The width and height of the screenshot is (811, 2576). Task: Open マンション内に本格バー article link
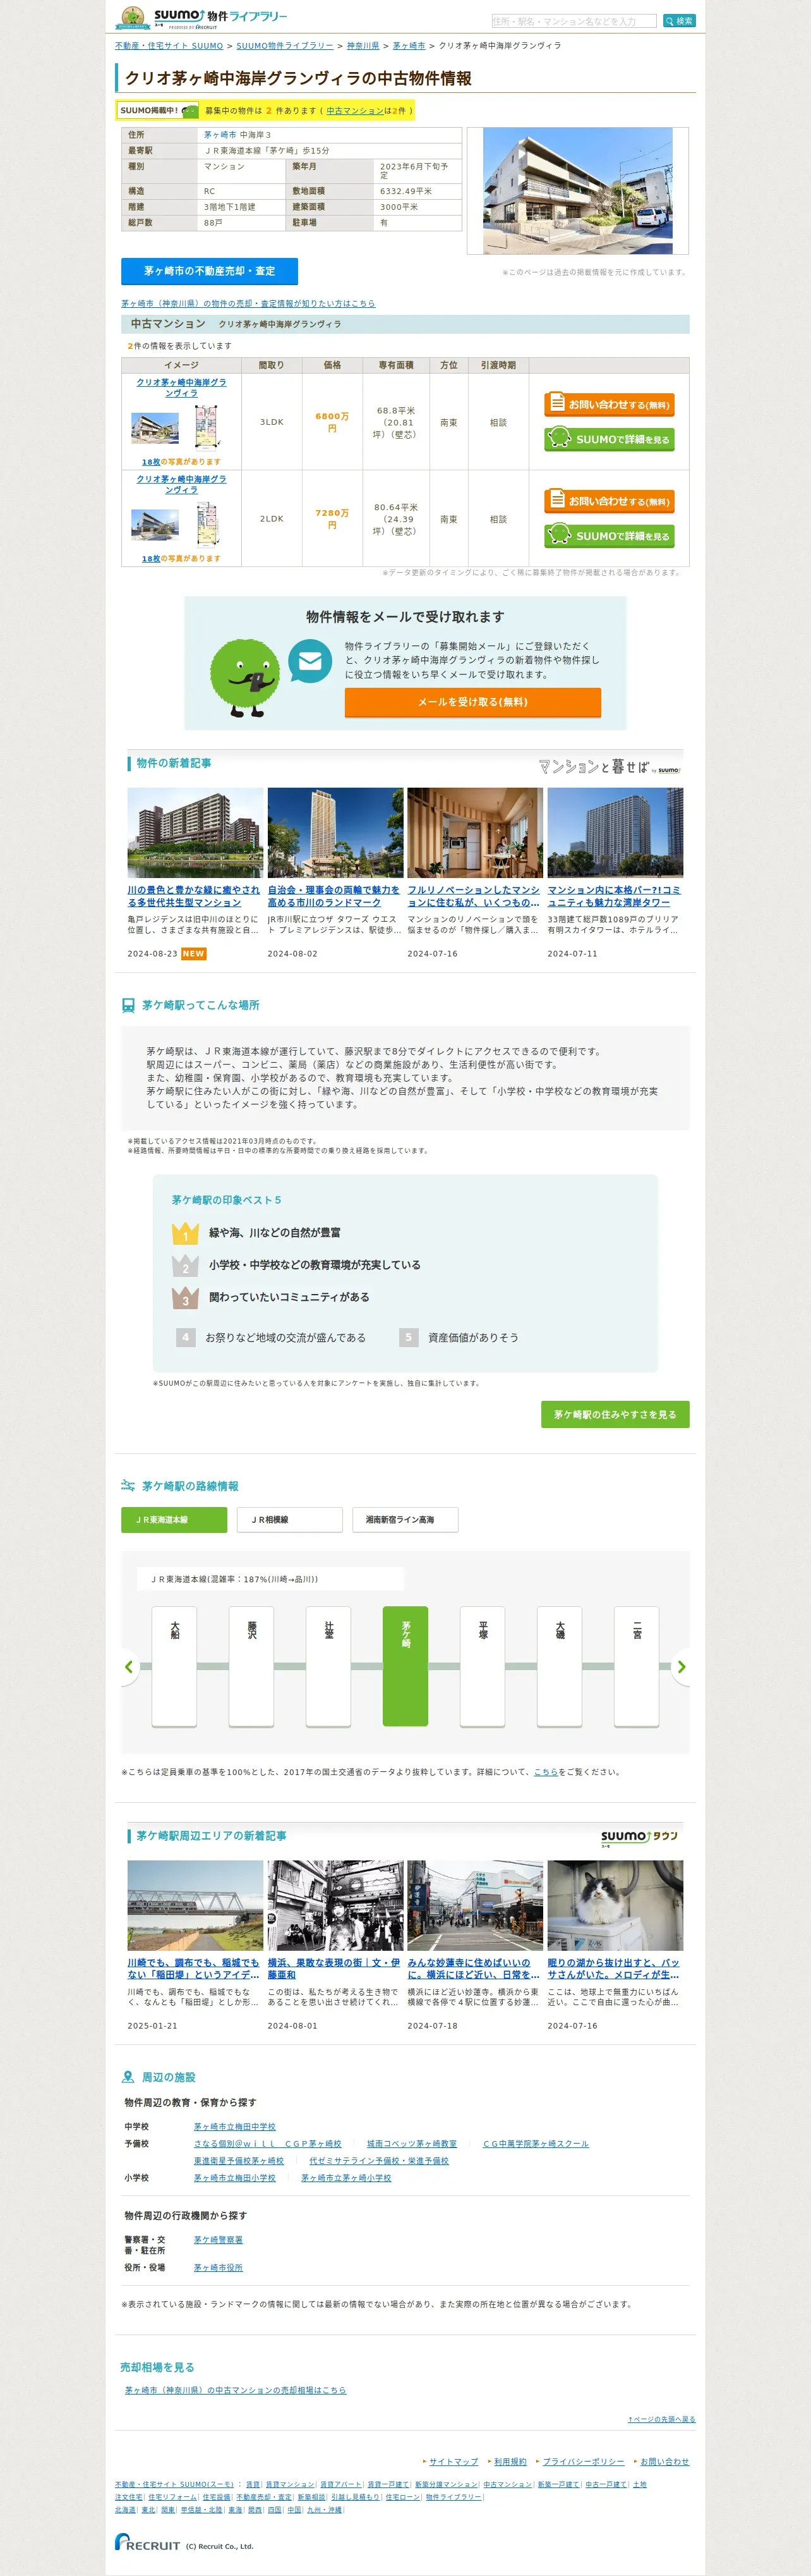pyautogui.click(x=614, y=896)
